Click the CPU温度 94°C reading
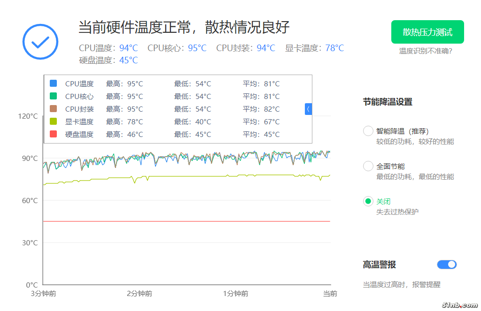 (128, 48)
